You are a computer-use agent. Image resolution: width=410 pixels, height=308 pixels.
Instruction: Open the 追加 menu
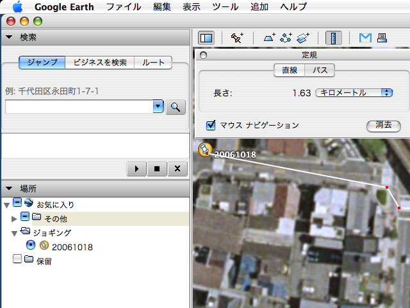(x=259, y=7)
